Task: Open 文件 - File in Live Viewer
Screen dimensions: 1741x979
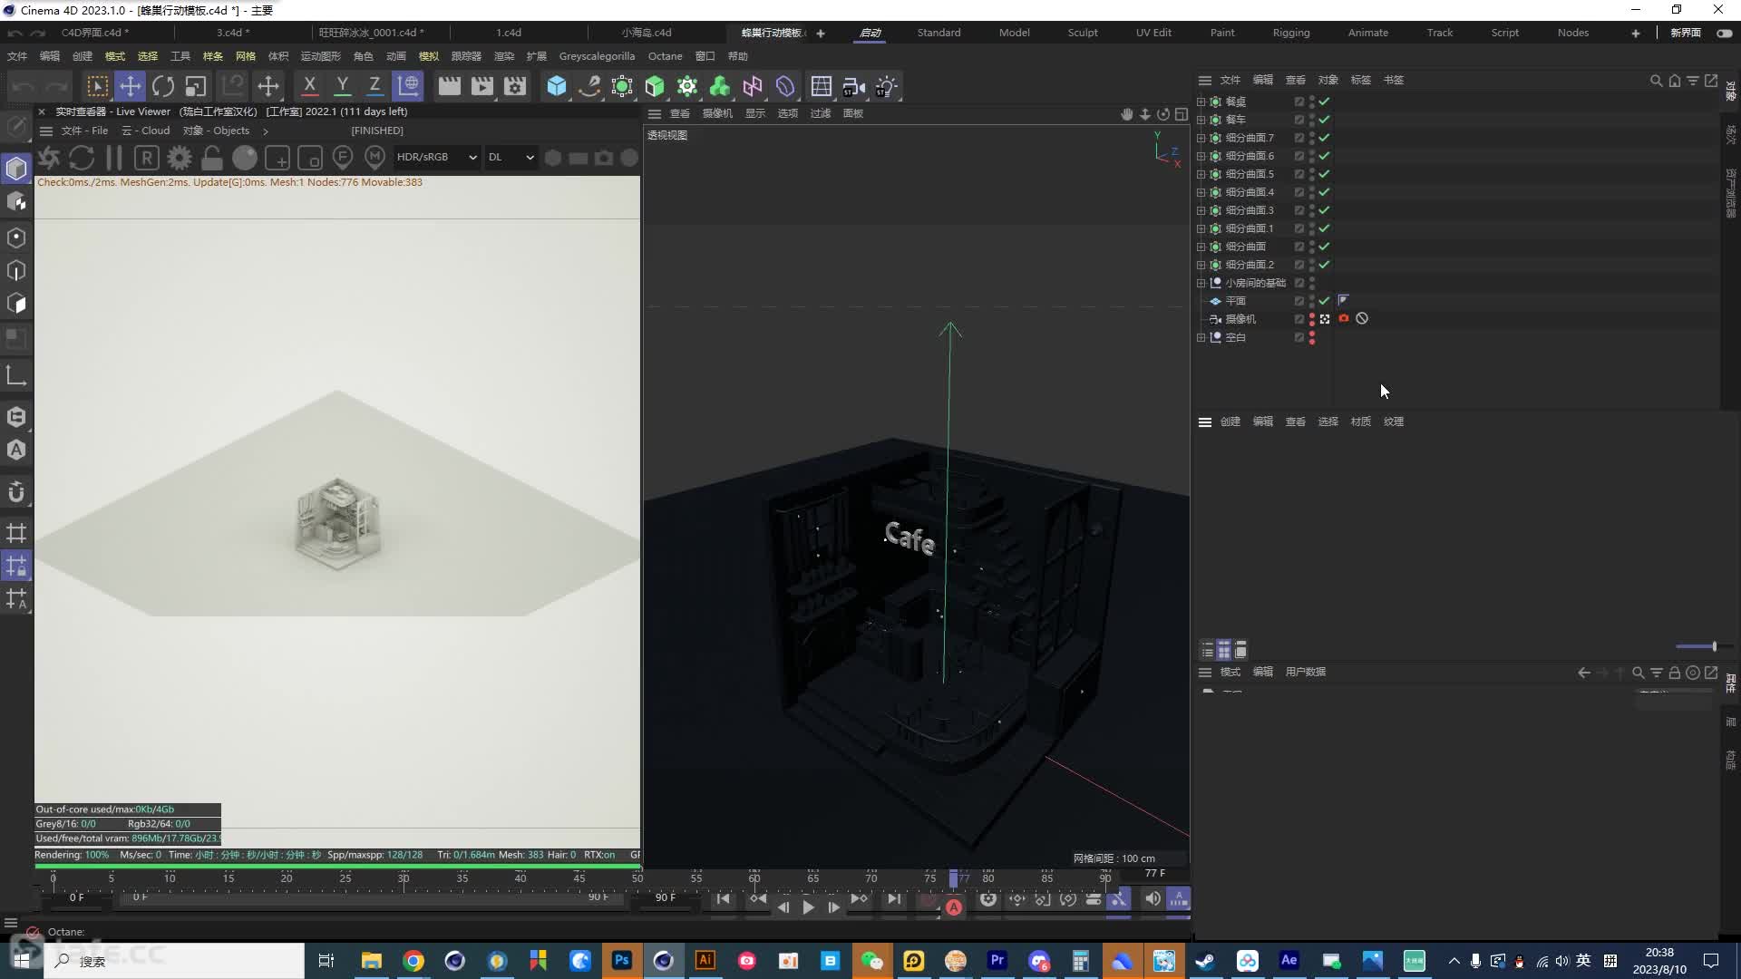Action: (84, 131)
